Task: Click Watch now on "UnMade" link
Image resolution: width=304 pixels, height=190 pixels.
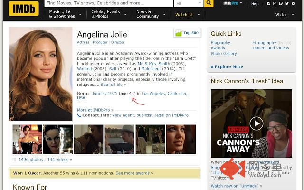Action: [237, 186]
